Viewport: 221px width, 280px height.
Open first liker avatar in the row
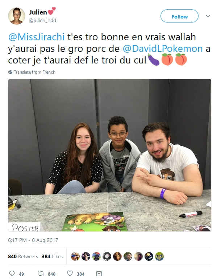tap(75, 256)
